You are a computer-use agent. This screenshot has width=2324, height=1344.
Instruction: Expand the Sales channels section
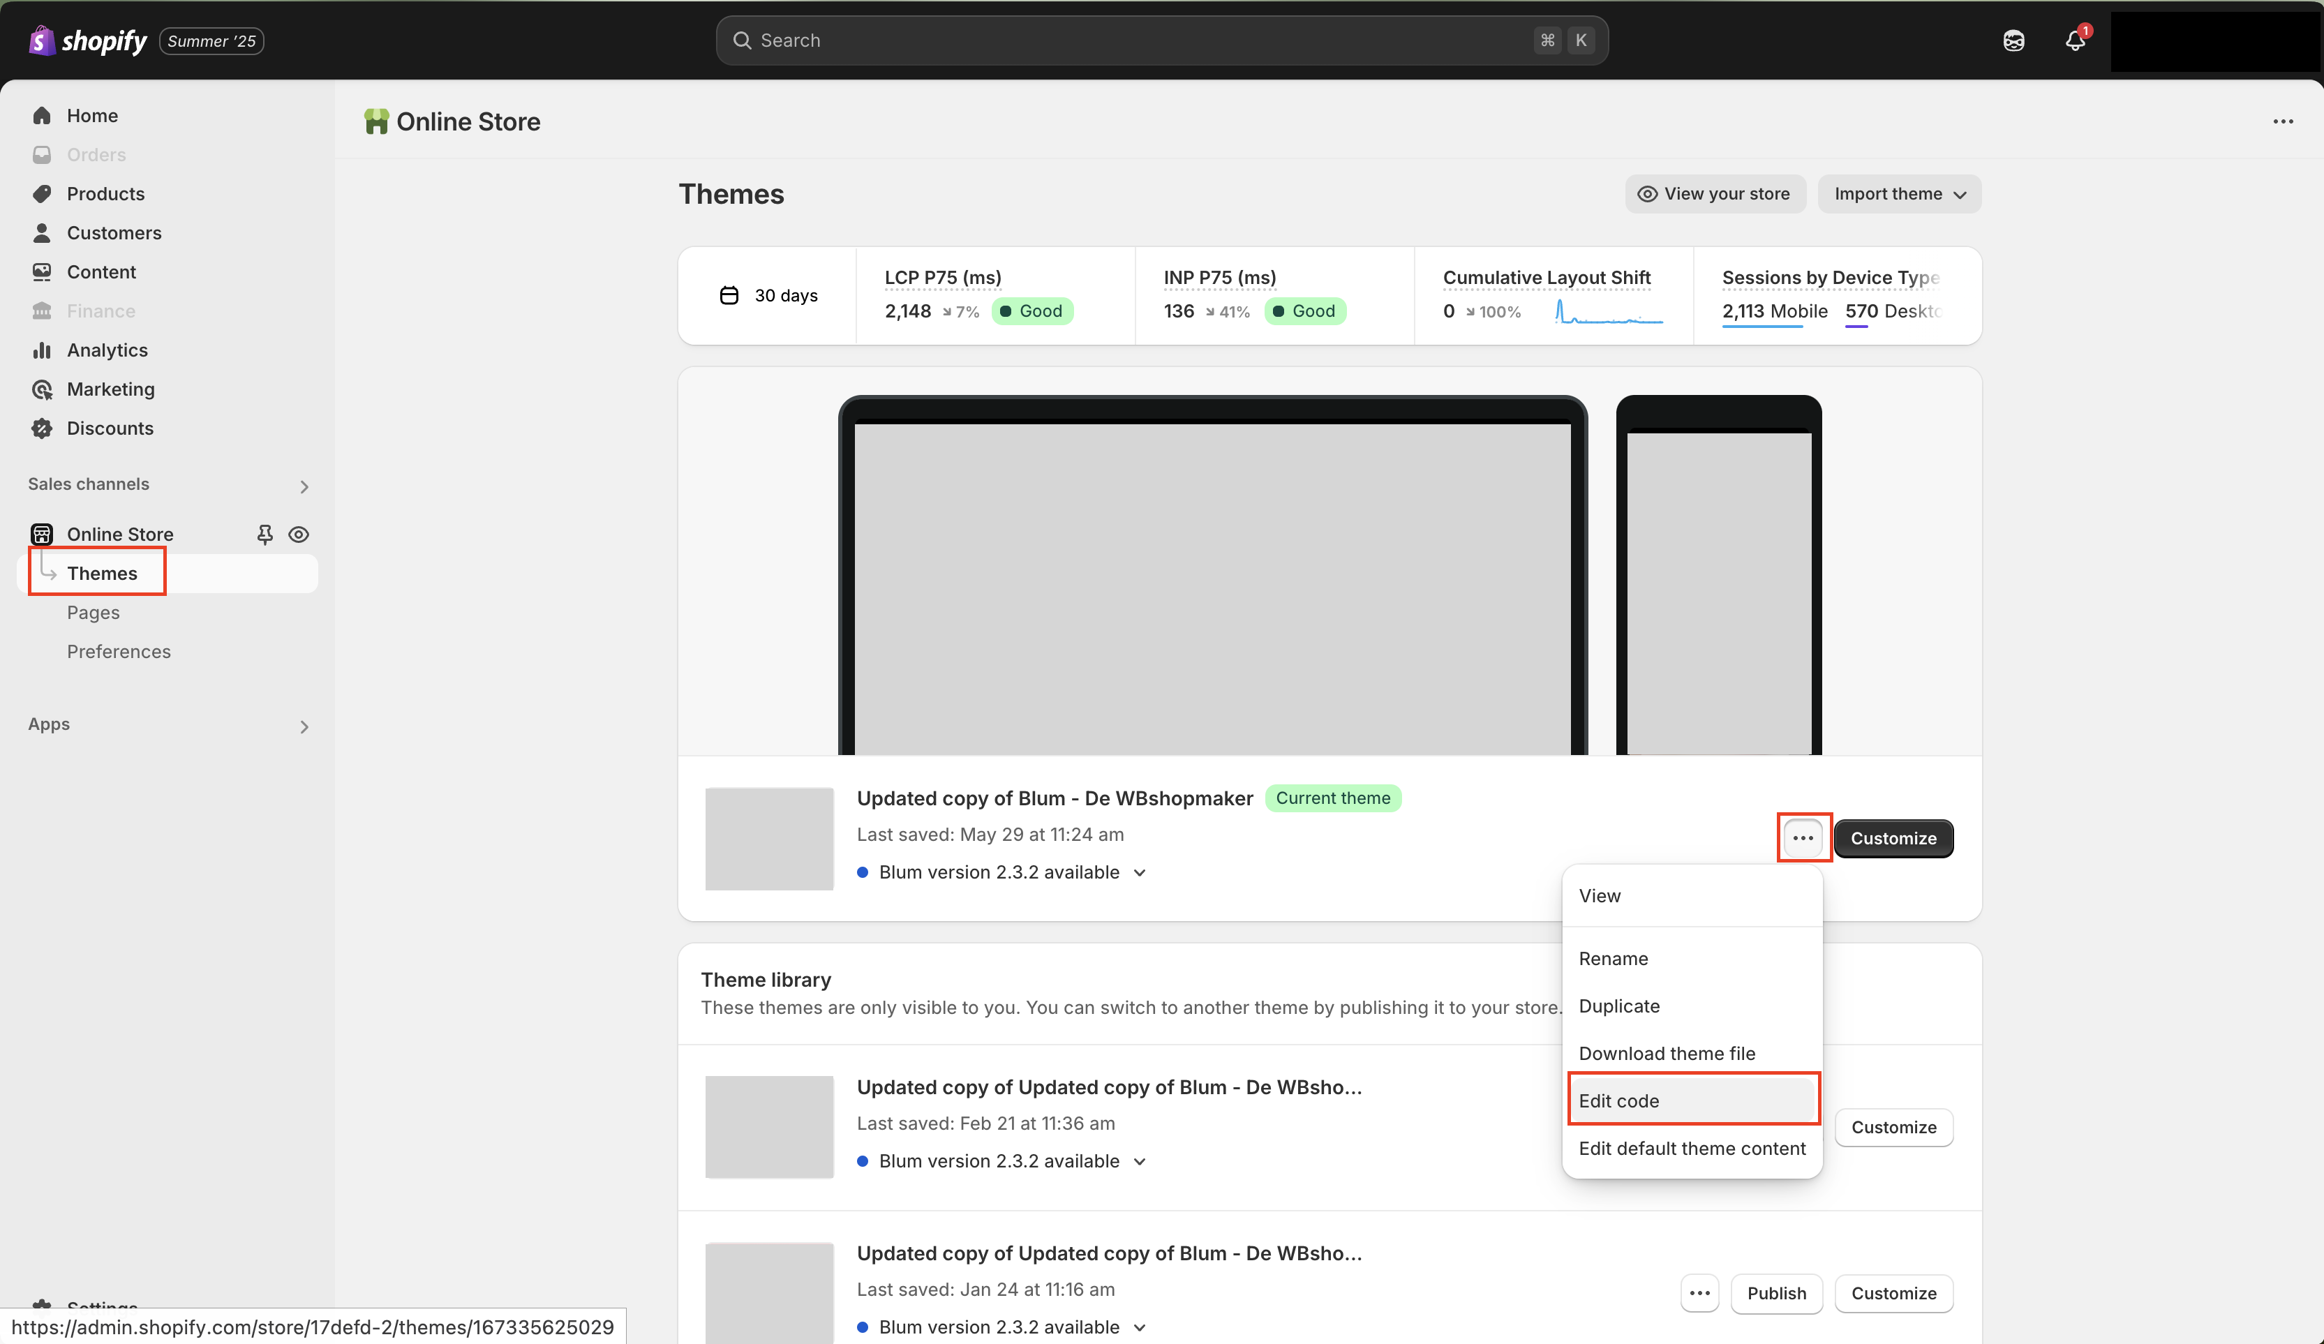pos(304,486)
